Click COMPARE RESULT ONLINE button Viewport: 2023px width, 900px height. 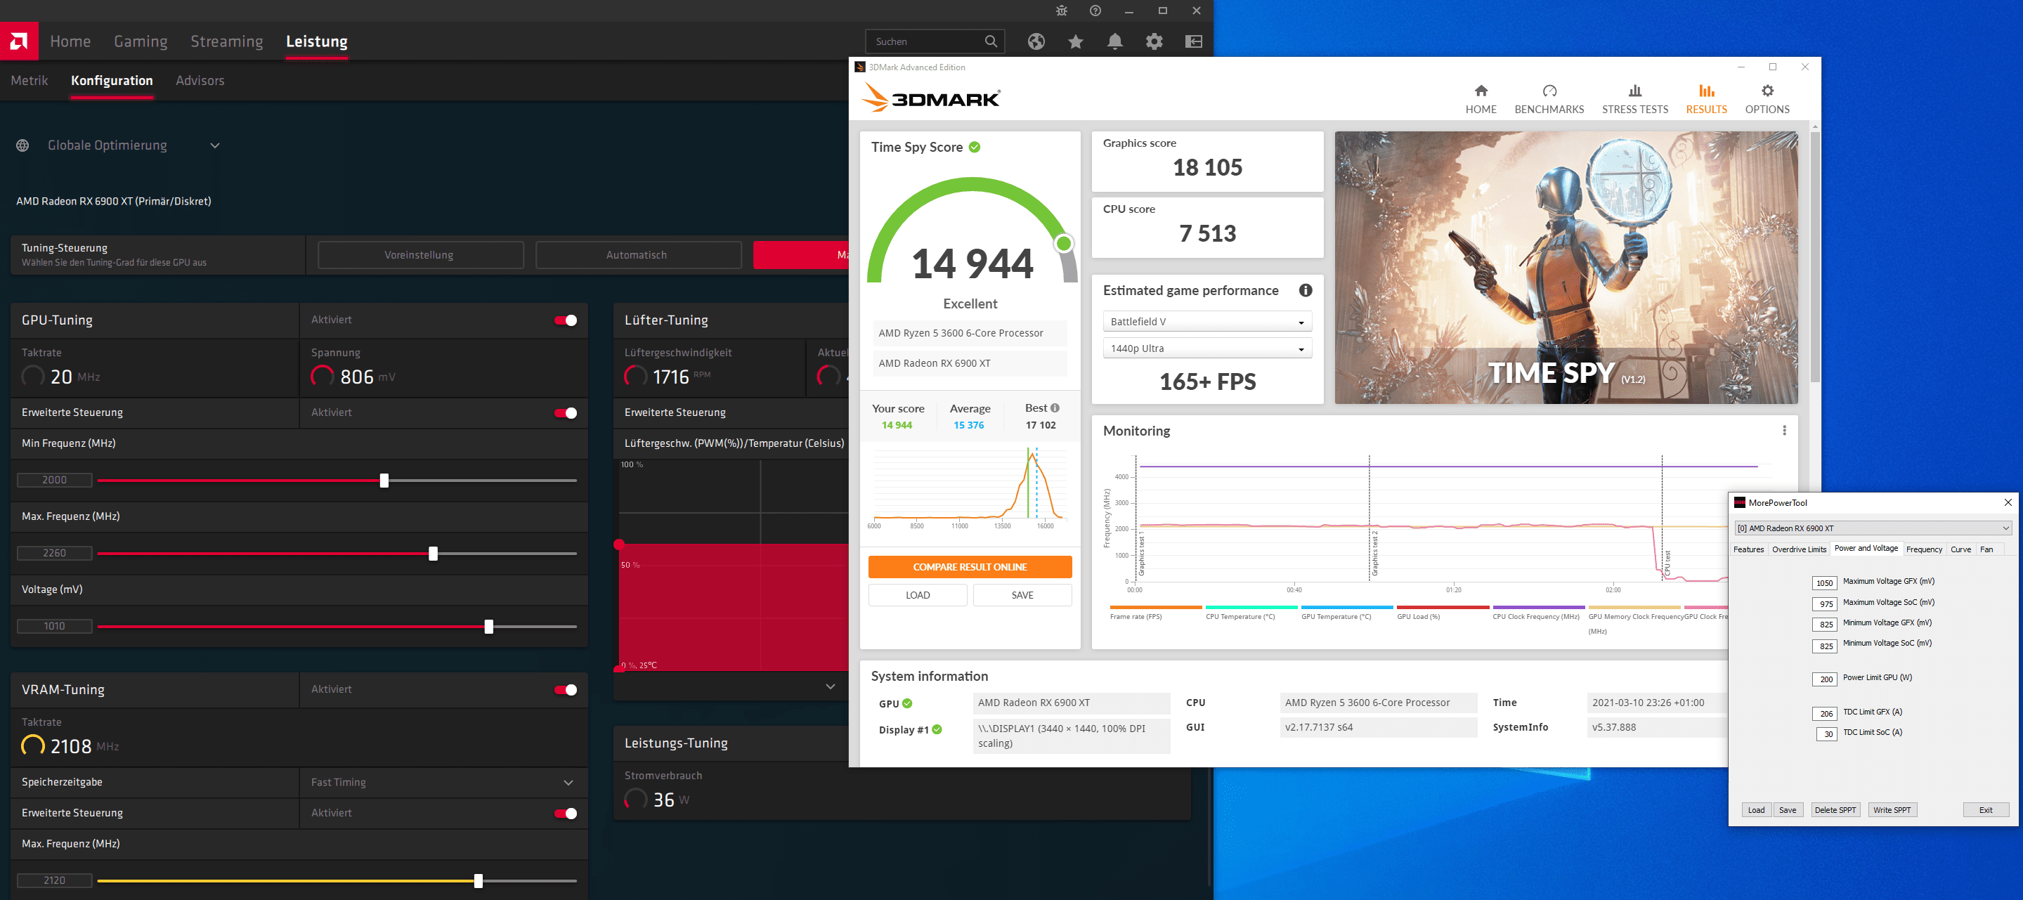[970, 567]
